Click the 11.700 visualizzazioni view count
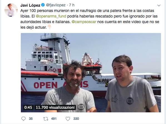 click(55, 107)
